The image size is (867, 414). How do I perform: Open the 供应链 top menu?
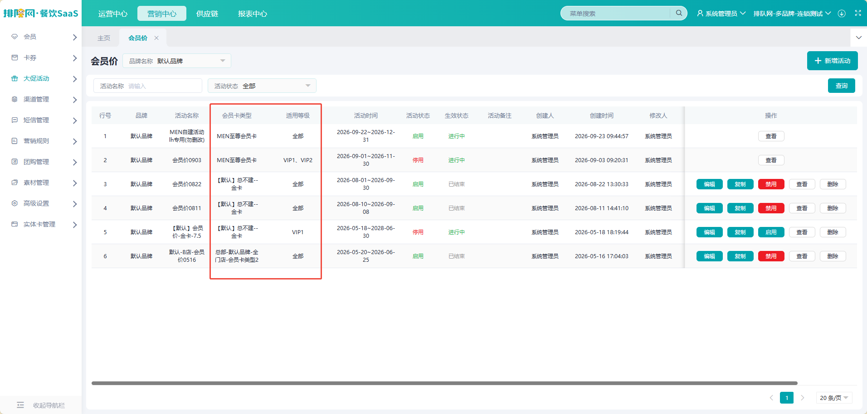click(x=207, y=14)
